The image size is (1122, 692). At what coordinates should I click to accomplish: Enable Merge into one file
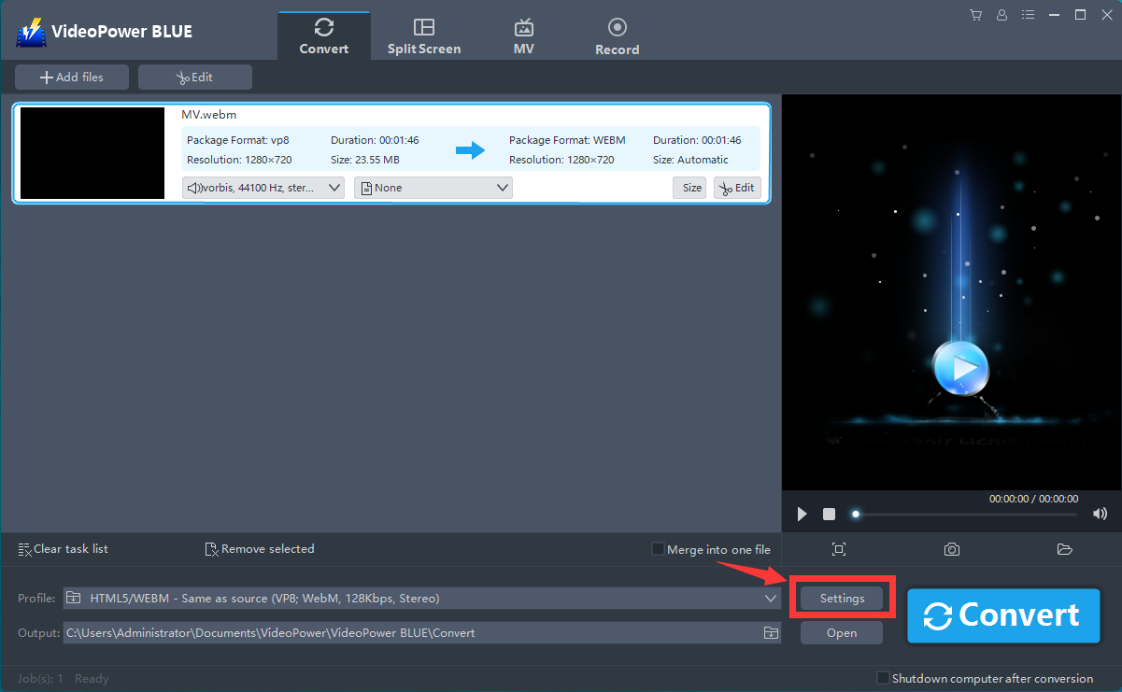tap(657, 548)
